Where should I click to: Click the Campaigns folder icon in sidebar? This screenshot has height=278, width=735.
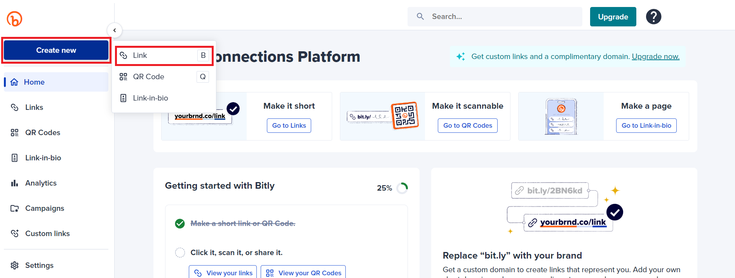point(14,208)
